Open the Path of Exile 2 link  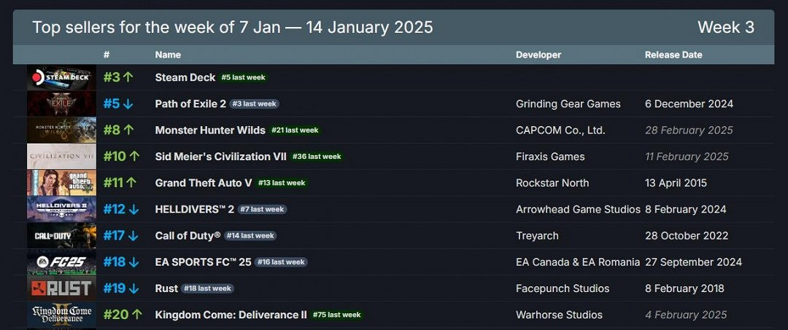pos(190,104)
